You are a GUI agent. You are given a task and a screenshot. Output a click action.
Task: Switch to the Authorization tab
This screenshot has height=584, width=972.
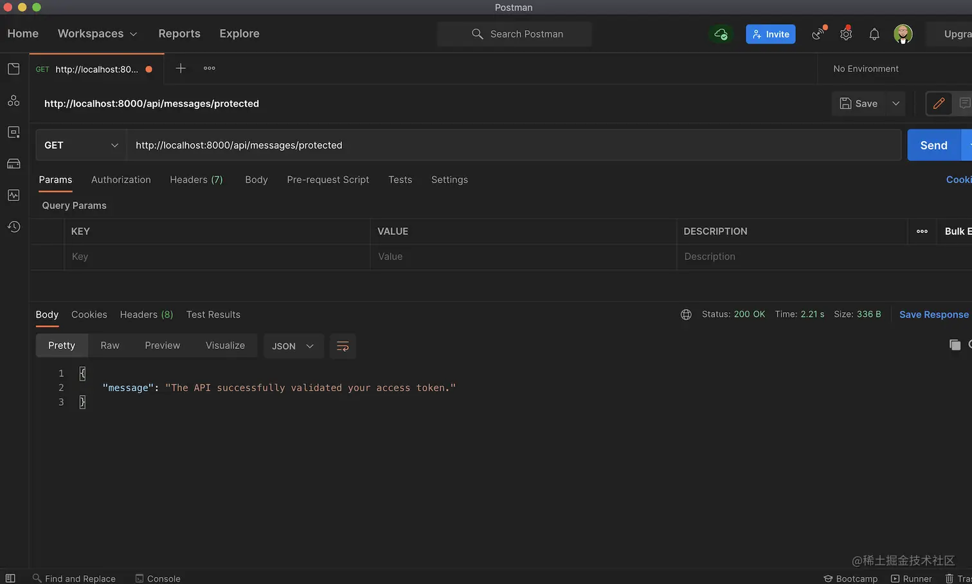tap(121, 180)
